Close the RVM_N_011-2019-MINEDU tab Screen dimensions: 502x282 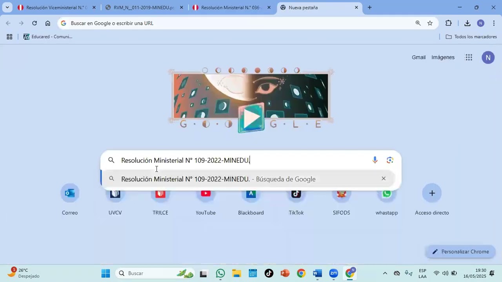pos(181,7)
